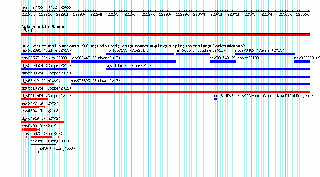This screenshot has width=320, height=177.
Task: Click red 17q11.1 cytogenetic band bar
Action: pyautogui.click(x=165, y=35)
